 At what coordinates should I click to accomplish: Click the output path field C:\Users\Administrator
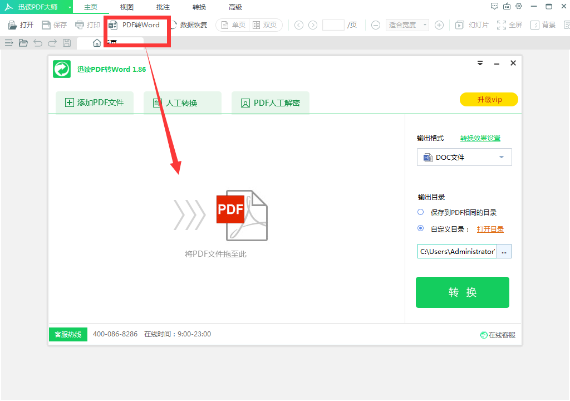click(x=457, y=251)
